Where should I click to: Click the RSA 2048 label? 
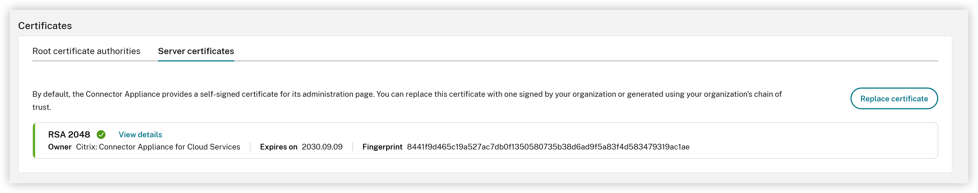pyautogui.click(x=69, y=134)
